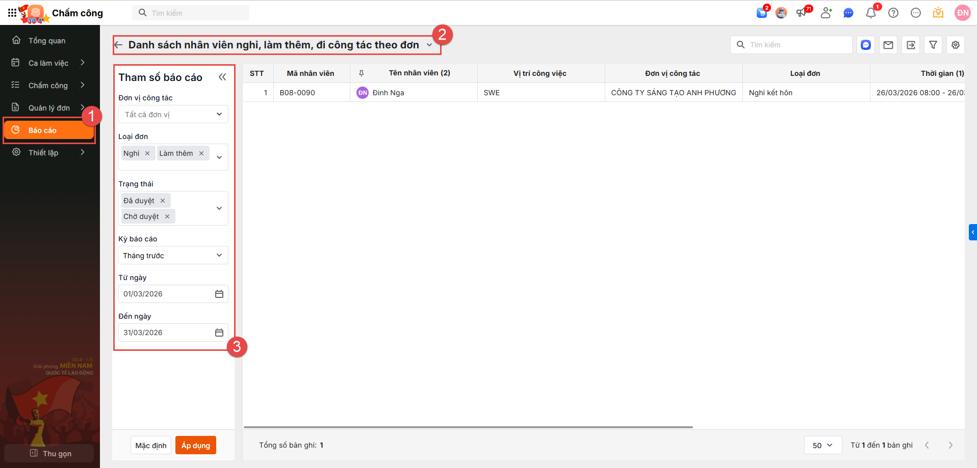Click the circular avatar icon next to megaphone
This screenshot has width=977, height=468.
point(781,13)
